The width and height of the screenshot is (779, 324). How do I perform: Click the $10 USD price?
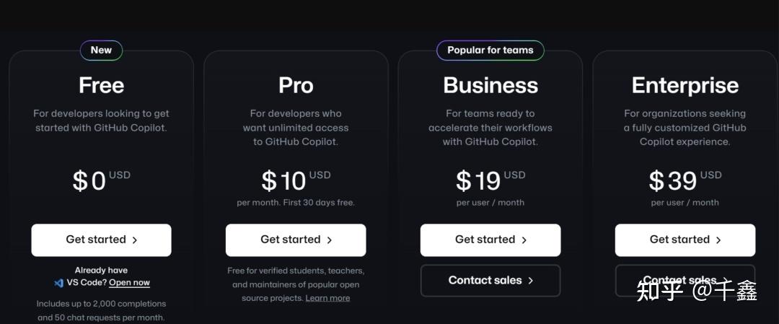pos(295,180)
